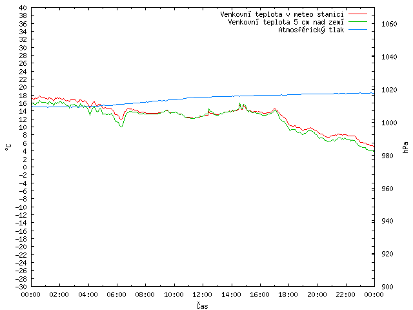This screenshot has height=310, width=413.
Task: Click left axis value -10
Action: [x=21, y=207]
